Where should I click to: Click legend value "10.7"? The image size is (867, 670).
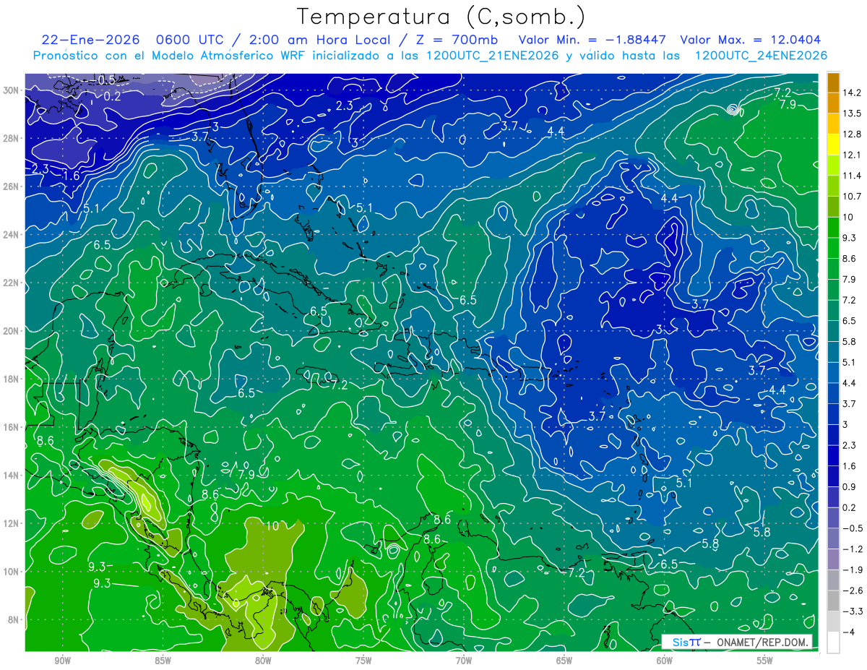(x=853, y=197)
